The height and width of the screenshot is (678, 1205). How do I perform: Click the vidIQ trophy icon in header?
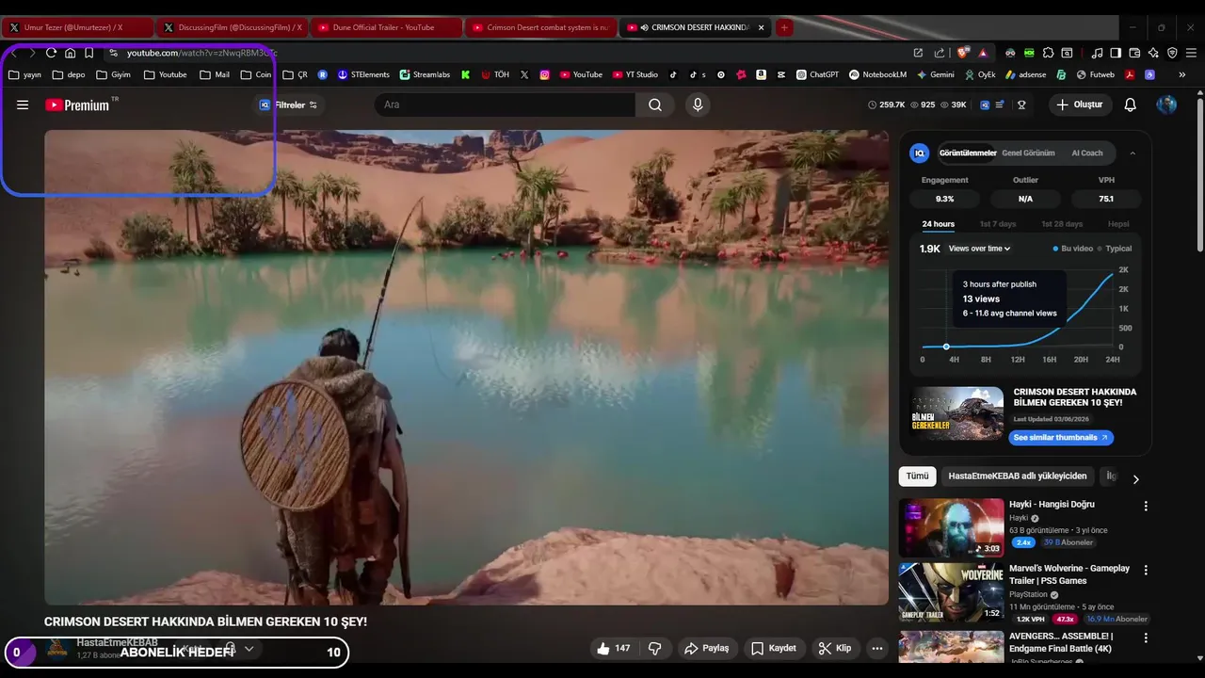pyautogui.click(x=1021, y=105)
